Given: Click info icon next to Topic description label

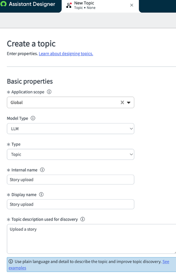Looking at the screenshot, I should click(x=83, y=219).
